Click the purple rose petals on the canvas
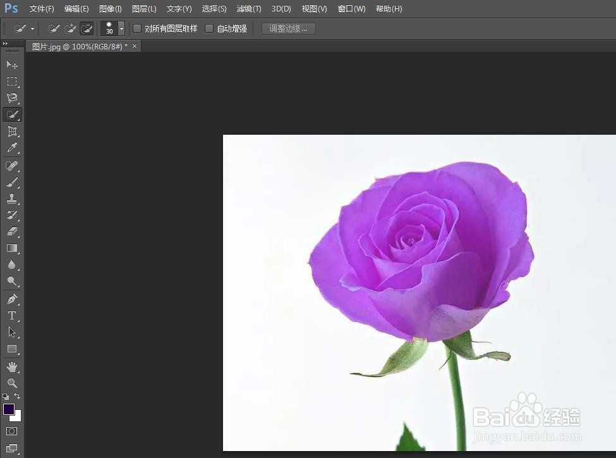This screenshot has width=616, height=458. point(422,252)
